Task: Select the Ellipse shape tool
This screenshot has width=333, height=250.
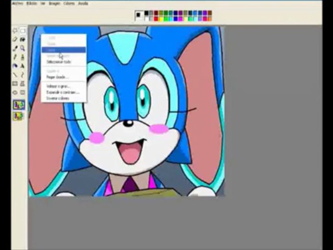Action: 15,92
